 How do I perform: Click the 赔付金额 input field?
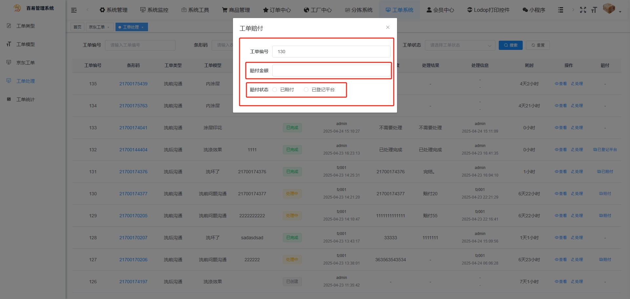[x=331, y=71]
